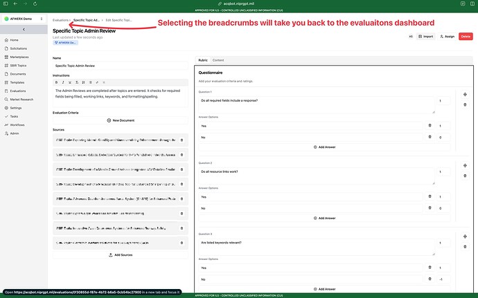Click the heading icon in Instructions toolbar

click(x=84, y=82)
